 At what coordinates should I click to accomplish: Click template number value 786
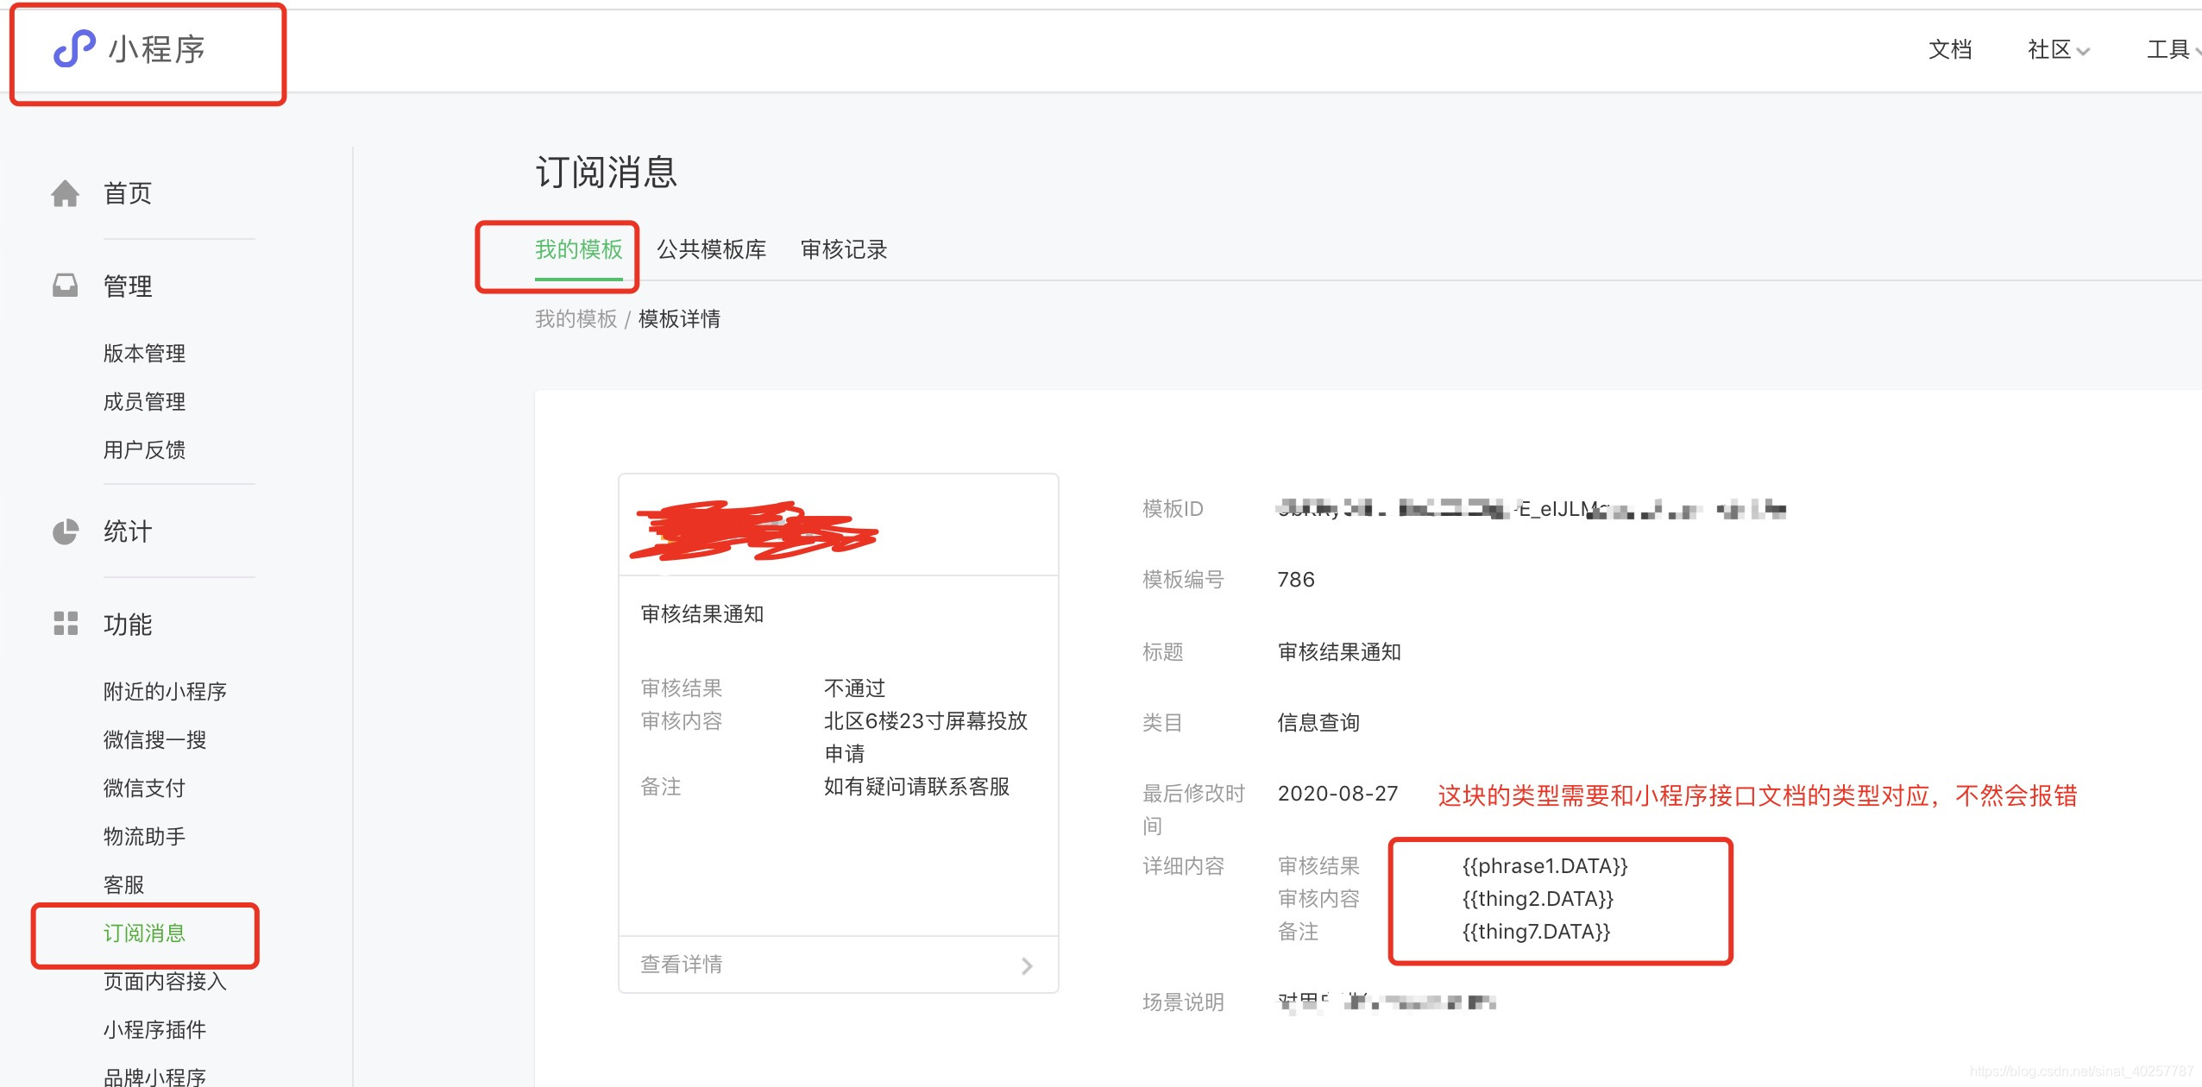coord(1296,579)
